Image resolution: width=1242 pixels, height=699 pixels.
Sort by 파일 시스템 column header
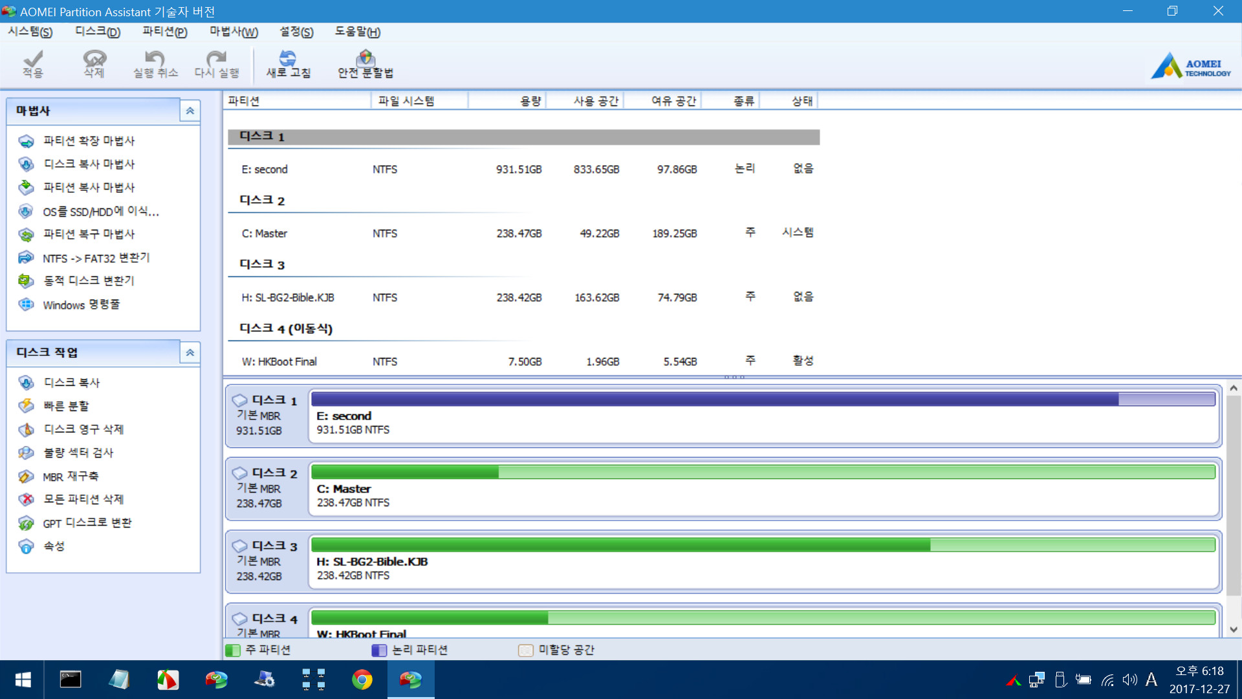419,101
